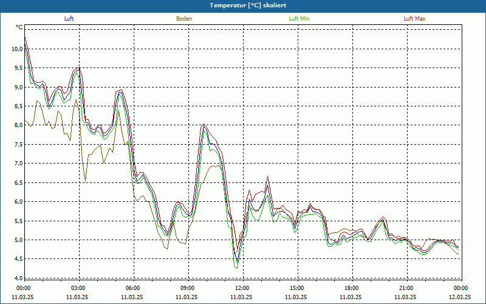Click the '15:00' time axis label
The height and width of the screenshot is (304, 486).
point(298,288)
